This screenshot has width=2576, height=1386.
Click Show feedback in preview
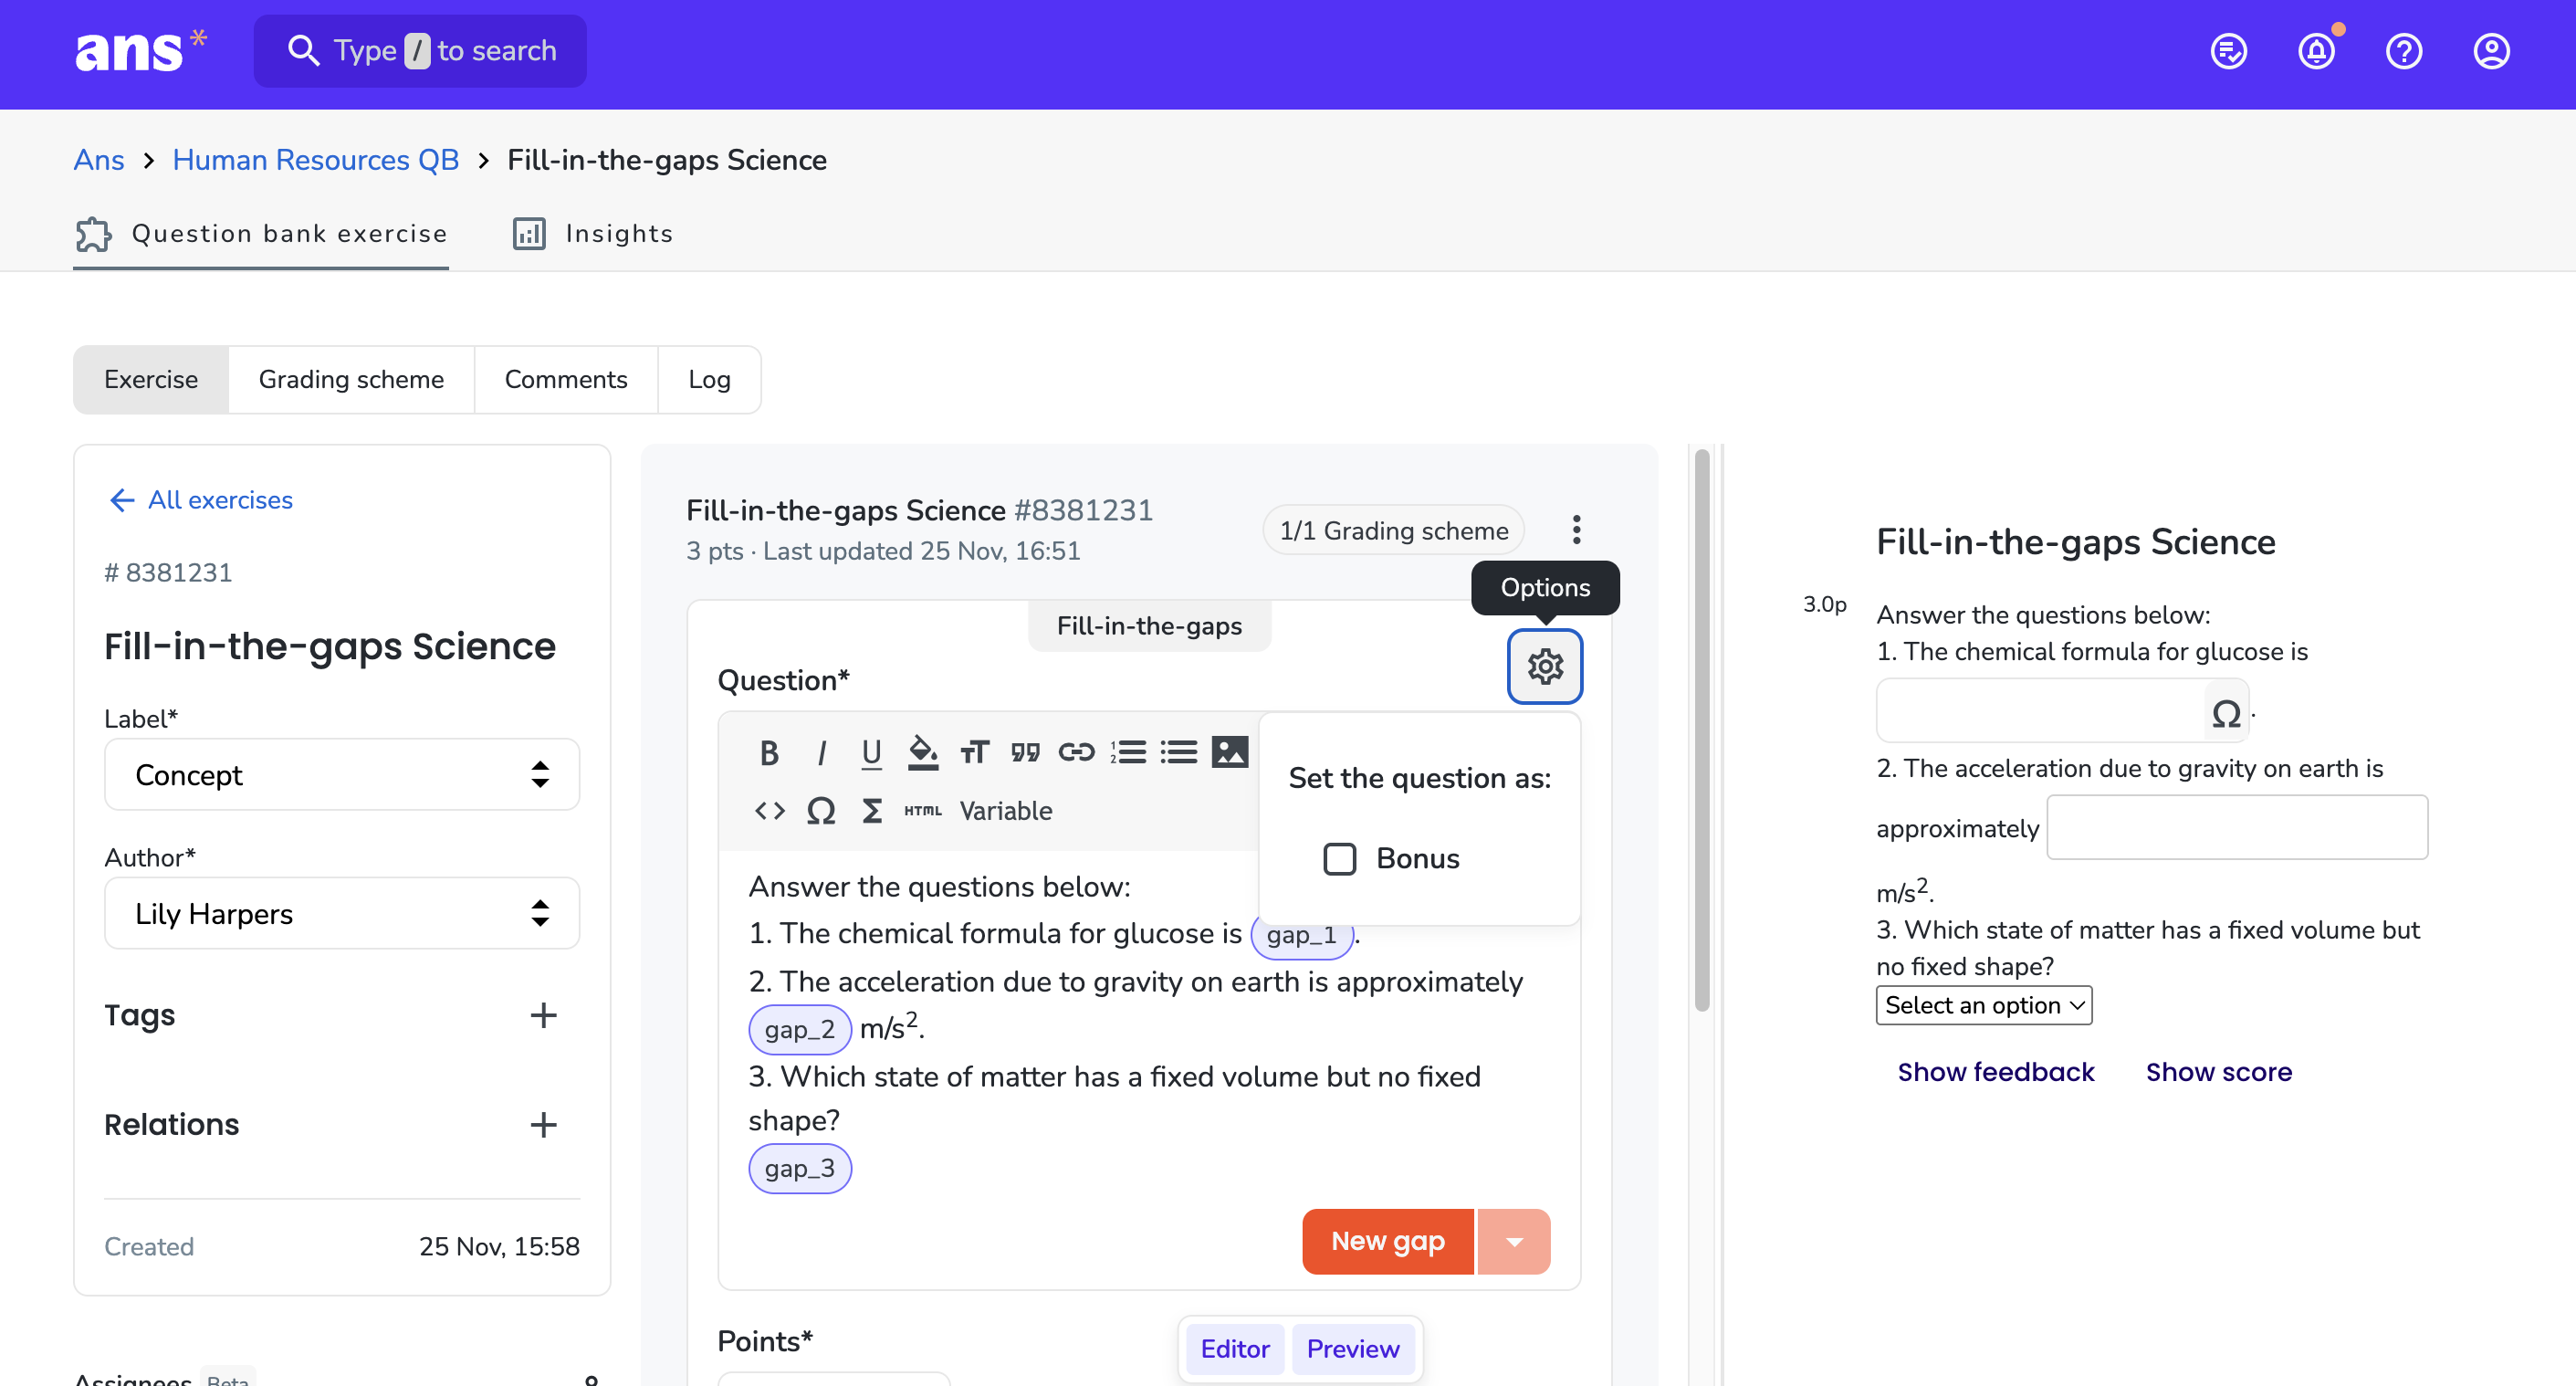[x=1995, y=1072]
